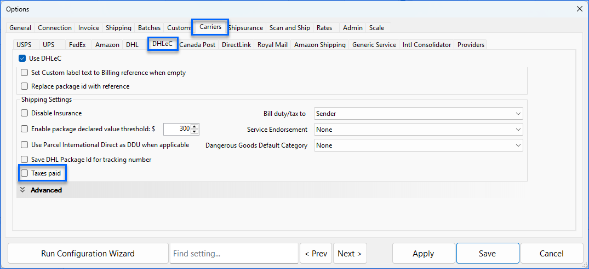Image resolution: width=589 pixels, height=269 pixels.
Task: Open Dangerous Goods Default Category dropdown
Action: pyautogui.click(x=419, y=145)
